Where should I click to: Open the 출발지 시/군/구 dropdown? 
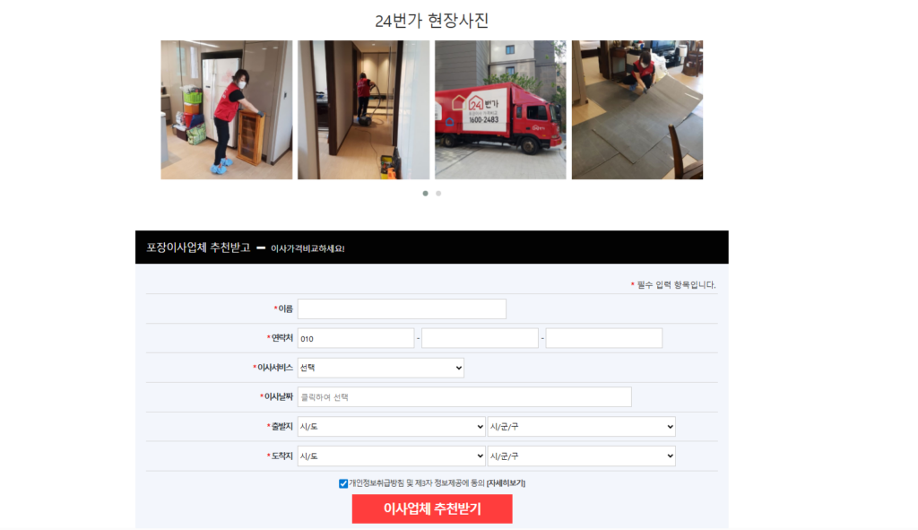tap(581, 426)
